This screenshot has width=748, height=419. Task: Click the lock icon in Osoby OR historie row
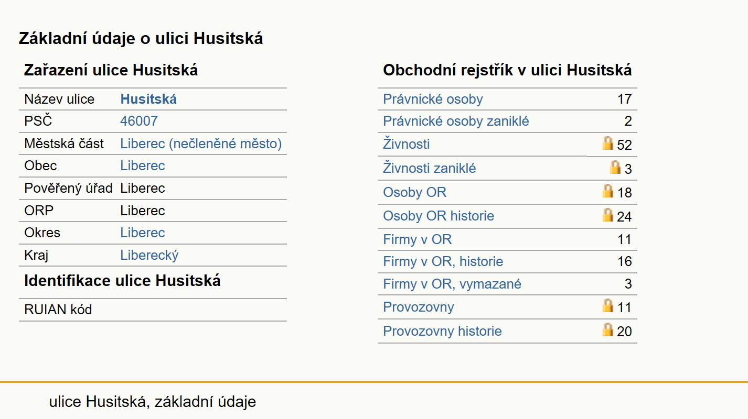coord(608,215)
